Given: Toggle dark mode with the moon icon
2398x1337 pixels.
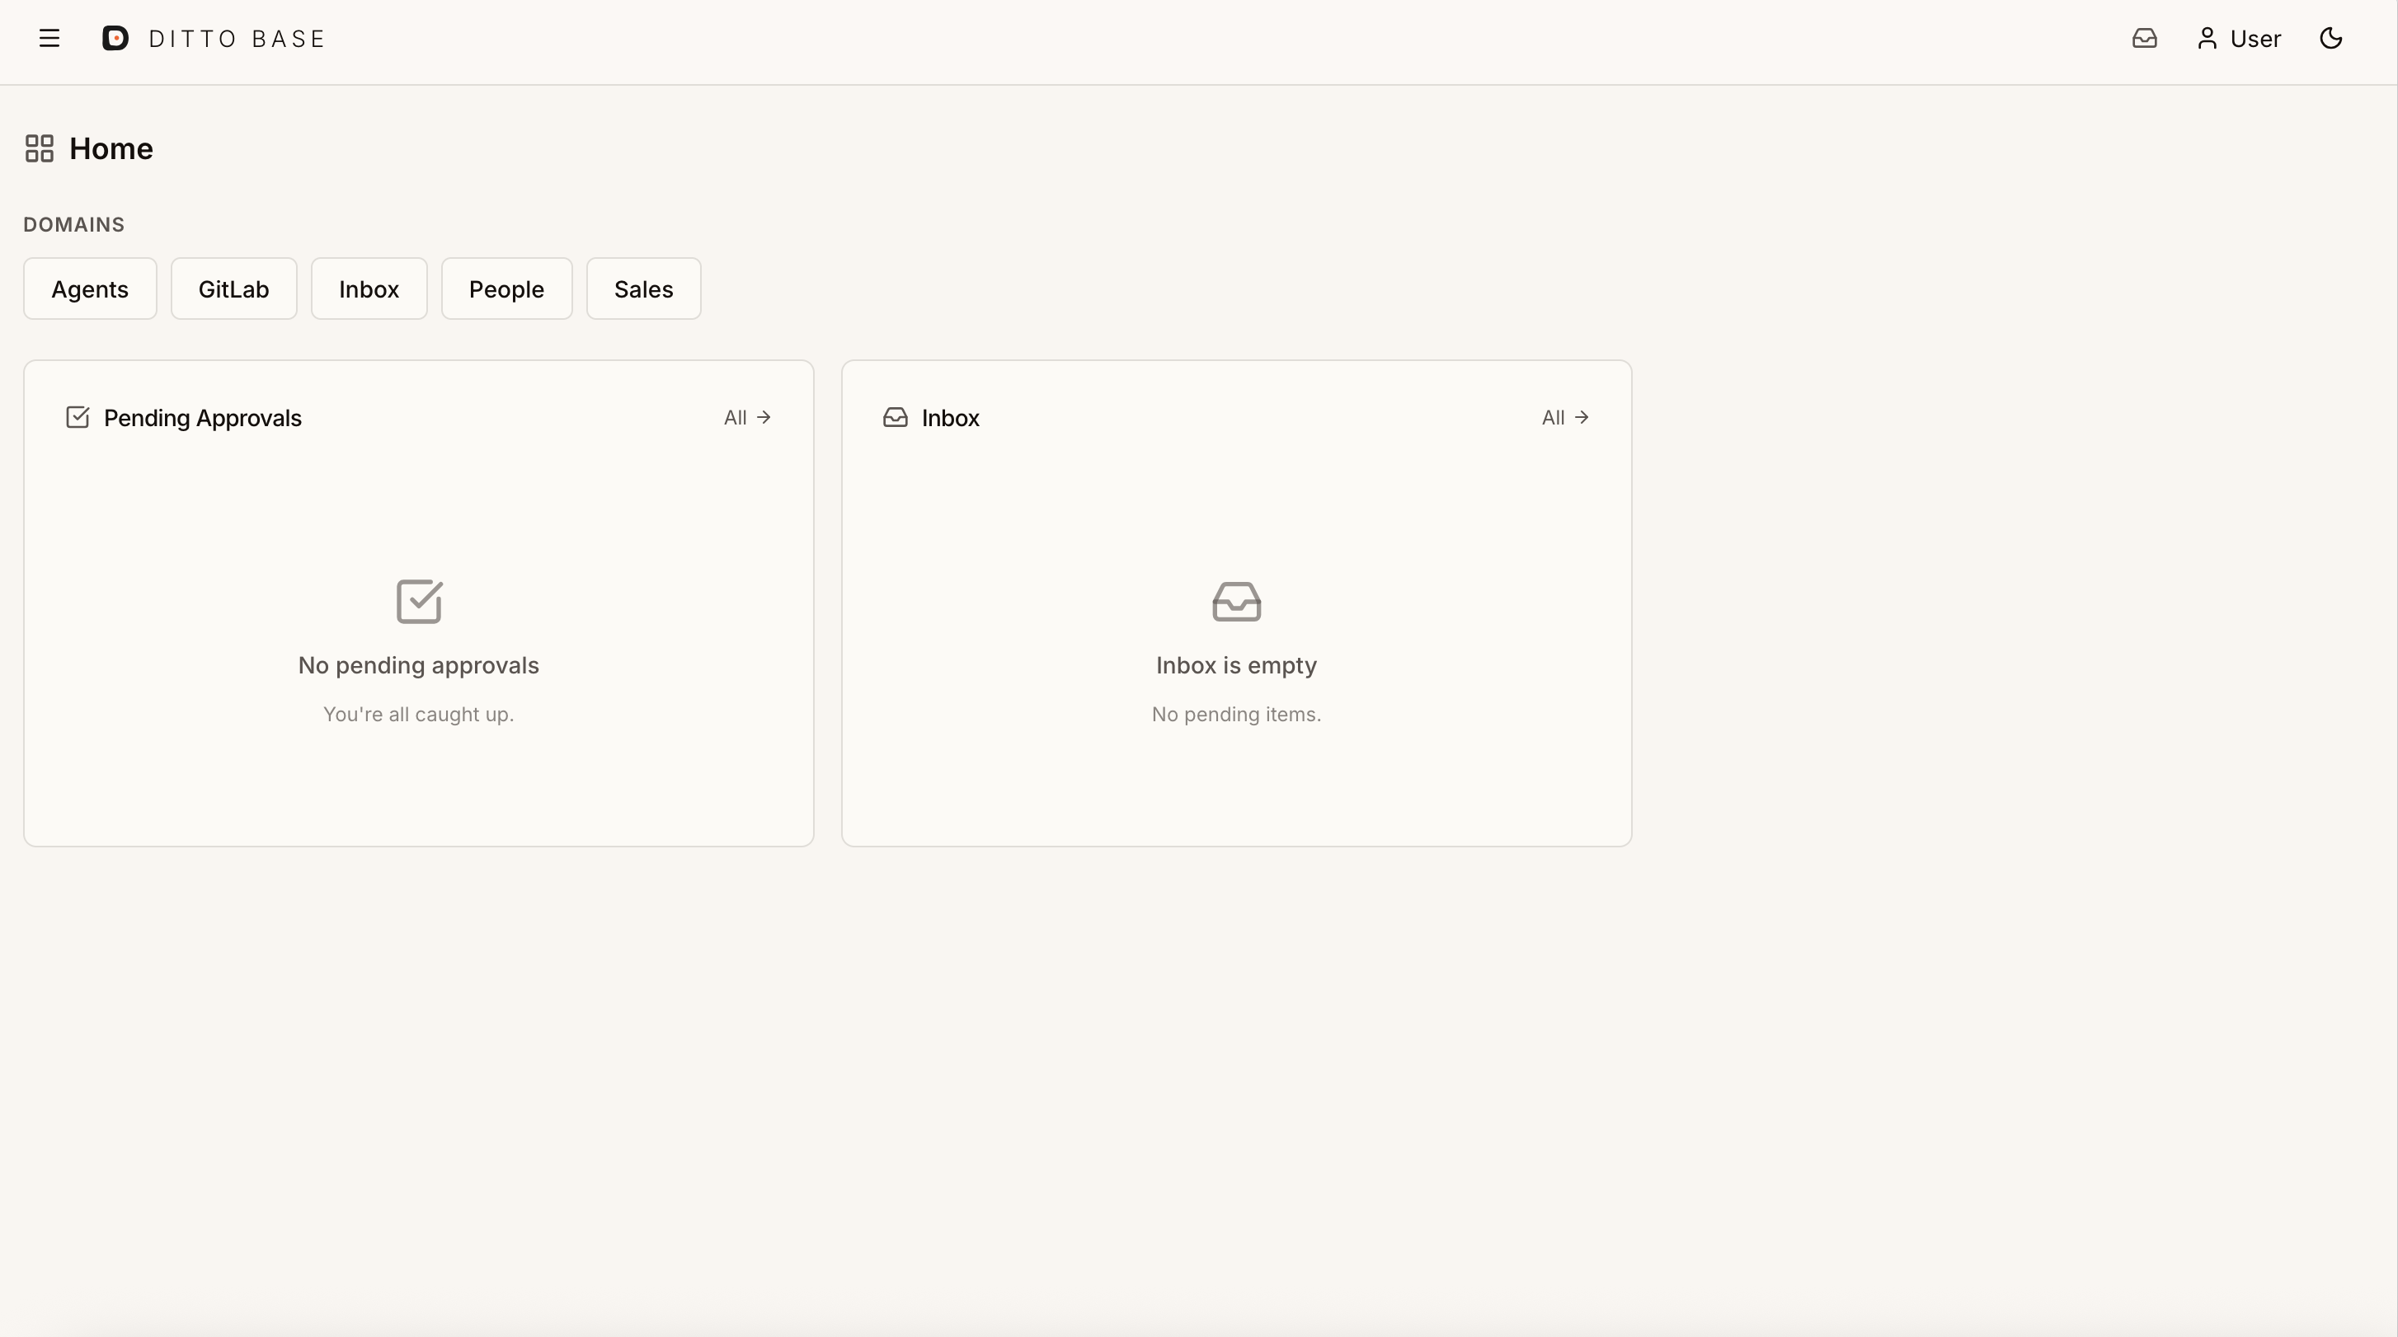Looking at the screenshot, I should pos(2330,38).
